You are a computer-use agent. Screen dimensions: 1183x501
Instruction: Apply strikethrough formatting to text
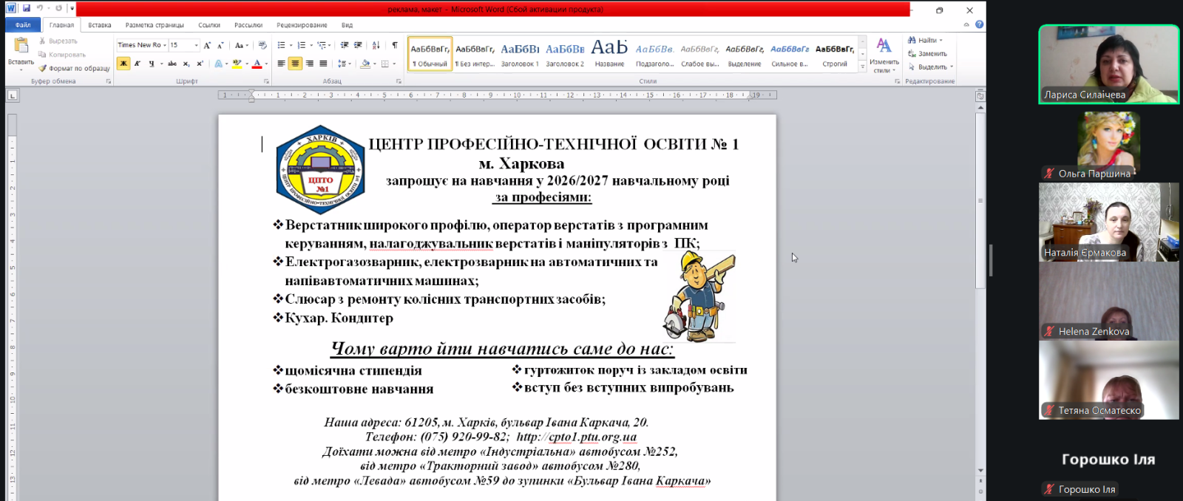[x=172, y=64]
